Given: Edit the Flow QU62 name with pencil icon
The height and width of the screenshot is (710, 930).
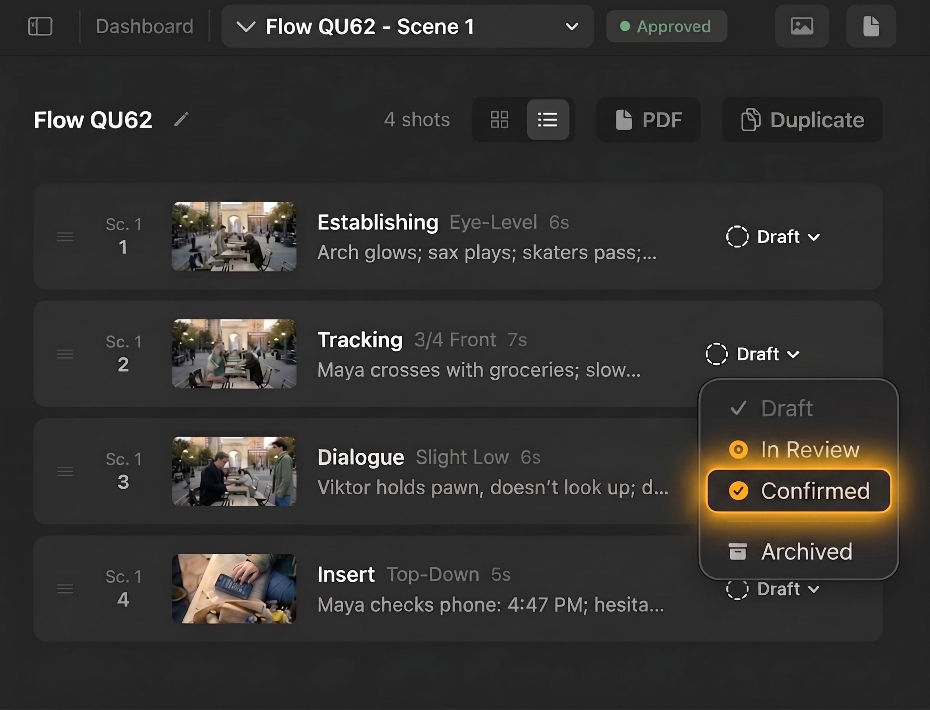Looking at the screenshot, I should click(x=181, y=120).
